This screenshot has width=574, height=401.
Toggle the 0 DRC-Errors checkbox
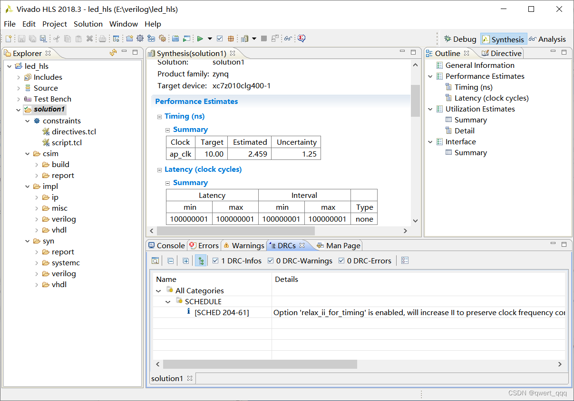[x=341, y=261]
